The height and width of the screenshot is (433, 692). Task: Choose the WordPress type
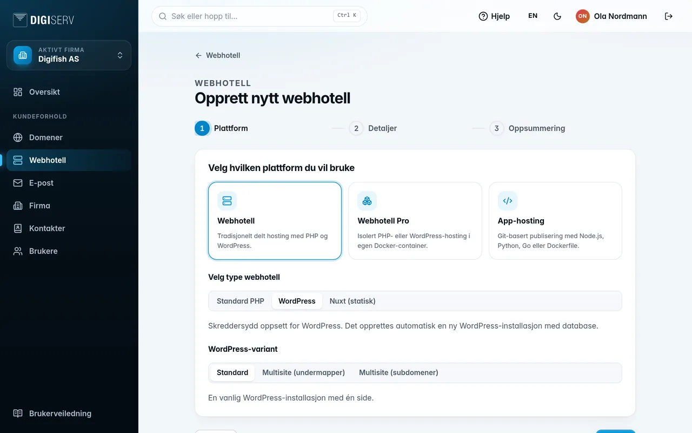click(x=297, y=301)
